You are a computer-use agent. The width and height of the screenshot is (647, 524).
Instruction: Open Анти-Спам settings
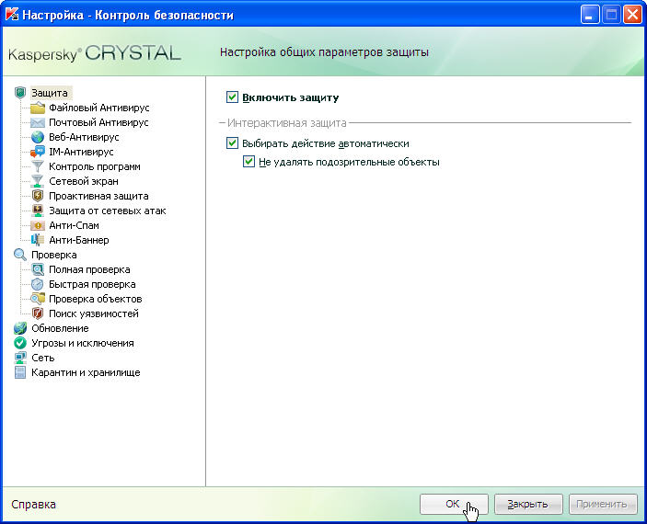click(x=74, y=225)
